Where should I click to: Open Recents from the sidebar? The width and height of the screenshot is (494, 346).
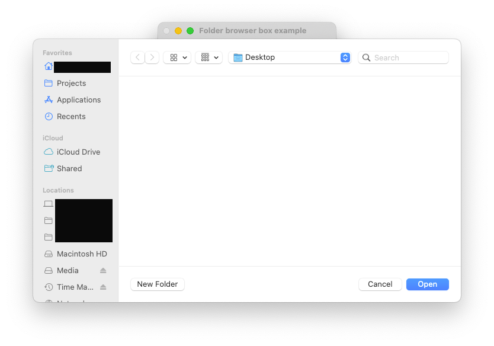click(x=71, y=117)
